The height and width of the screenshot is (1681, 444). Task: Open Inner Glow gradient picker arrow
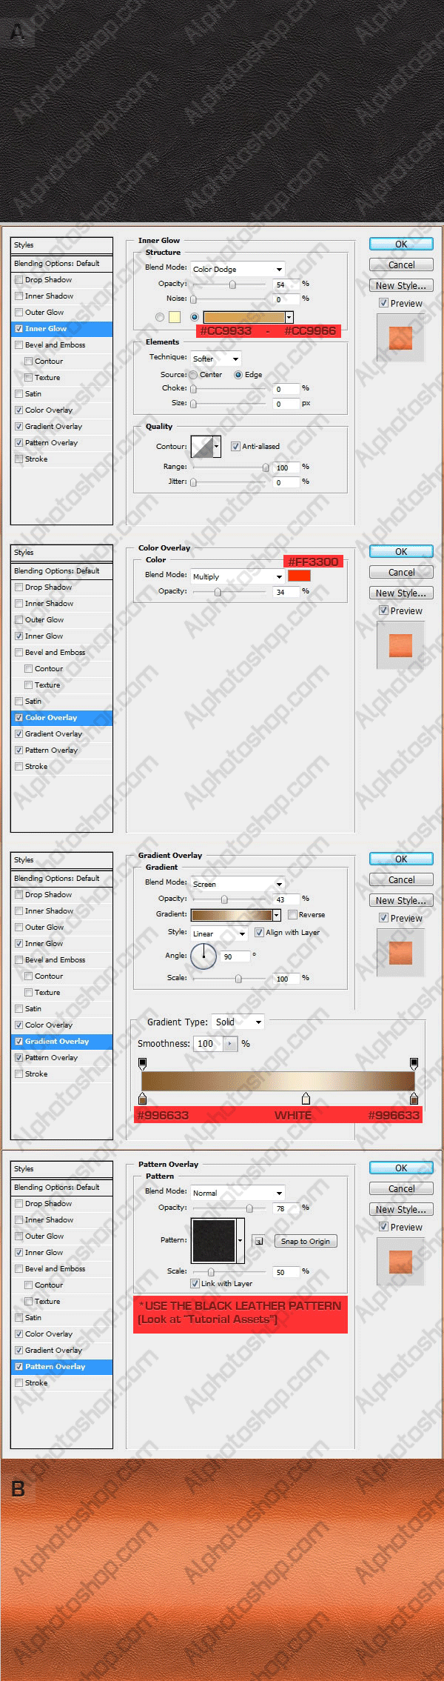point(289,317)
